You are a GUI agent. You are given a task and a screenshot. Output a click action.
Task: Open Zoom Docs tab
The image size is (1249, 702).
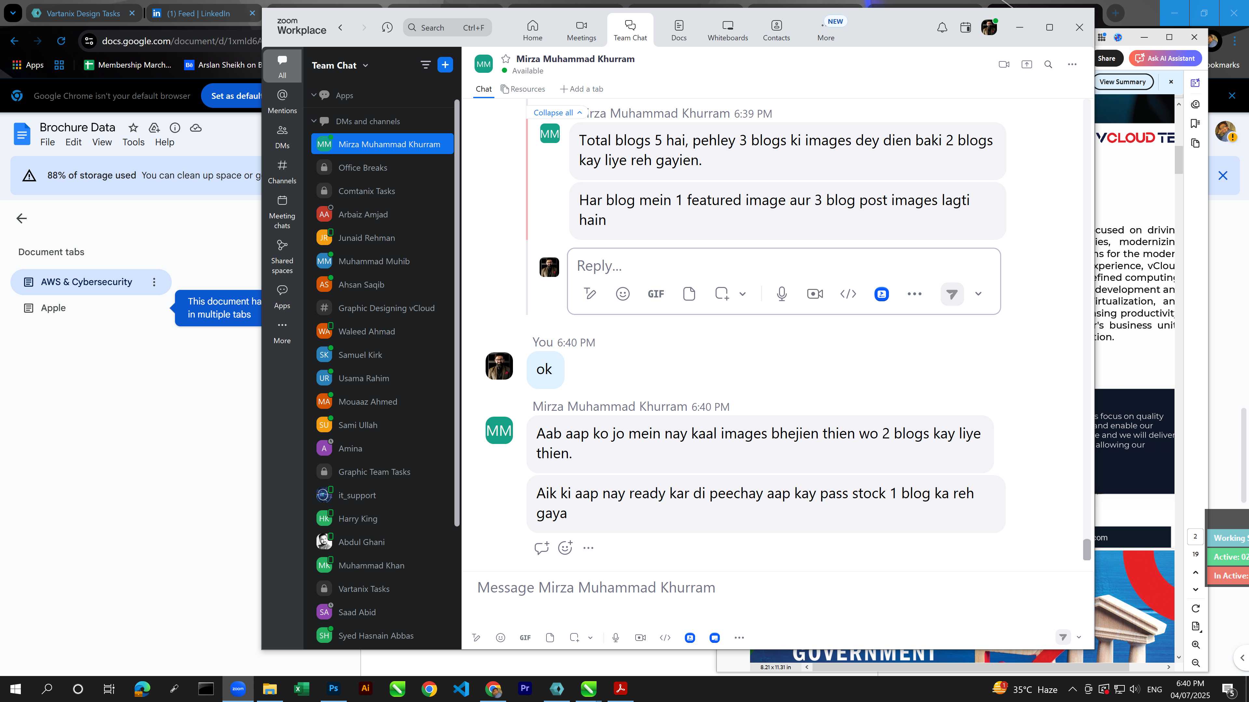click(679, 30)
